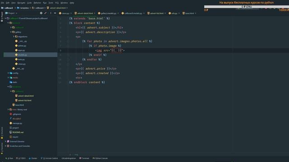Close the base.html tab

(x=196, y=13)
